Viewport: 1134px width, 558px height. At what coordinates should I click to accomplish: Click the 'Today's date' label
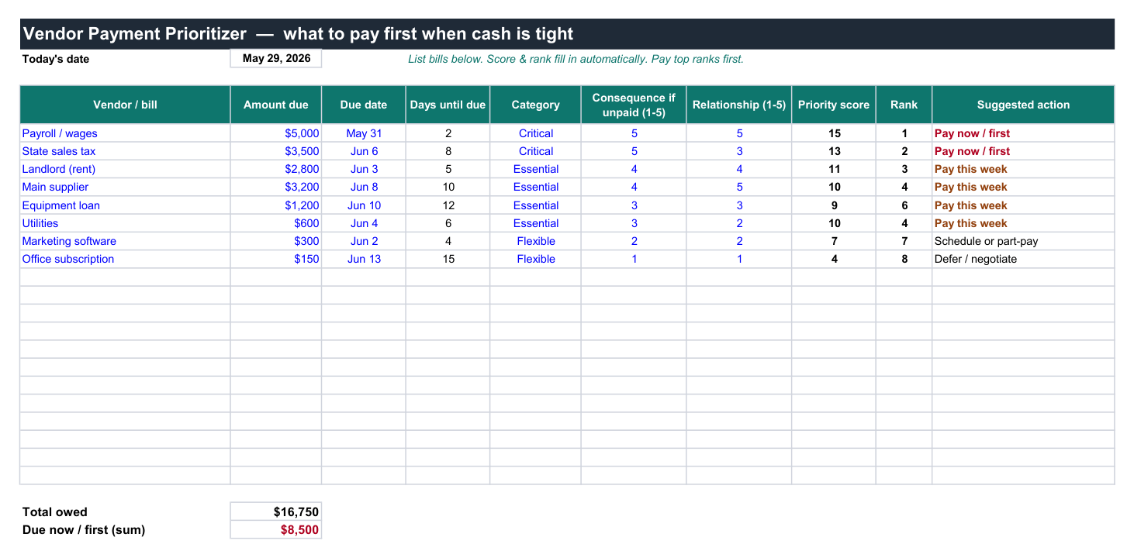pyautogui.click(x=56, y=59)
